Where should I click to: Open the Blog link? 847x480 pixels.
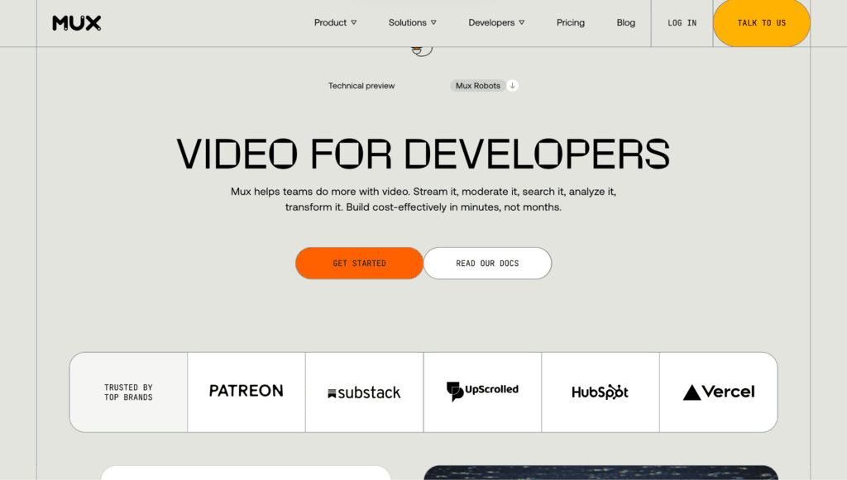click(x=625, y=22)
